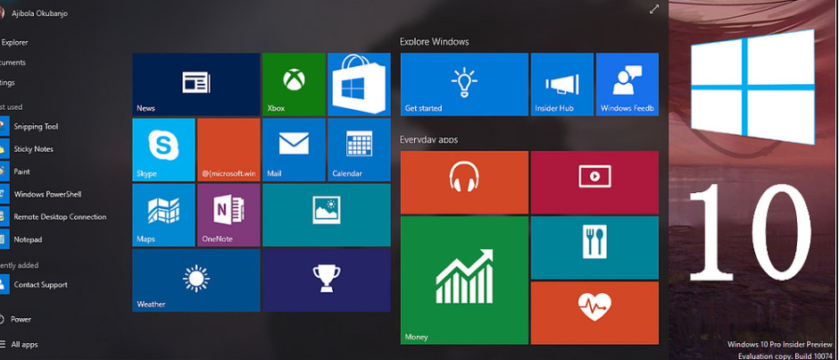The height and width of the screenshot is (360, 839).
Task: Open the Maps tile
Action: click(163, 215)
